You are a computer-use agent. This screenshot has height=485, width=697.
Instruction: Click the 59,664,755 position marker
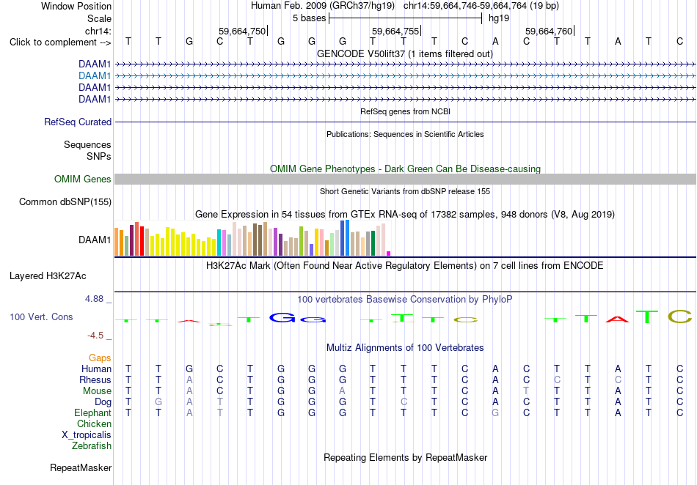point(395,31)
